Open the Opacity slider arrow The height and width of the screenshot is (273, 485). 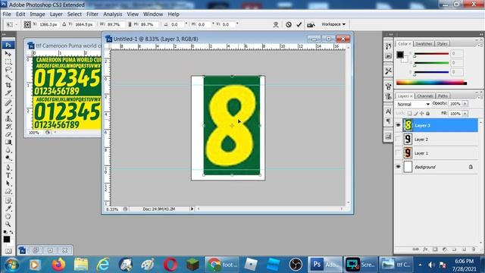point(465,104)
